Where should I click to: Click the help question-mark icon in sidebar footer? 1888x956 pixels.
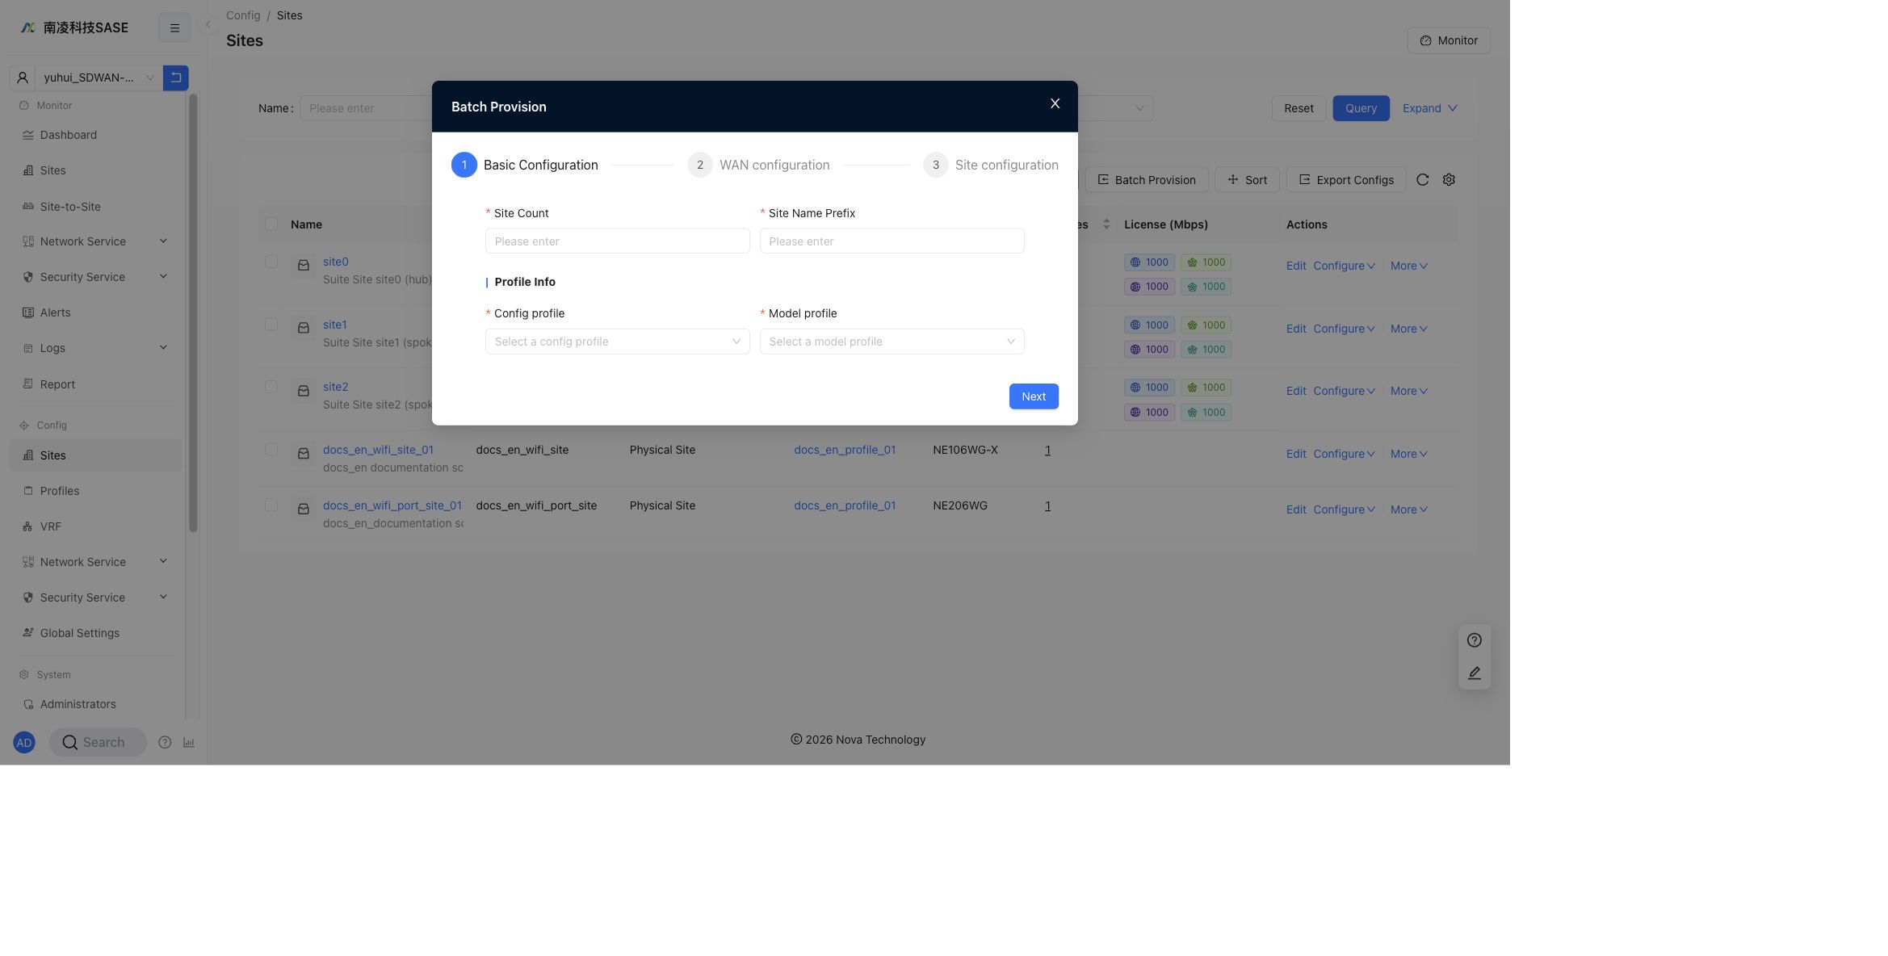click(165, 743)
